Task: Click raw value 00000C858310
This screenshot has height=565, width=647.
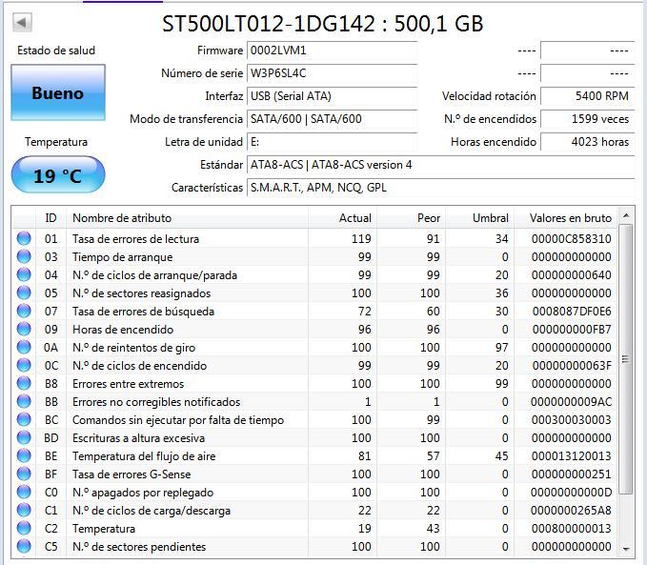Action: 571,238
